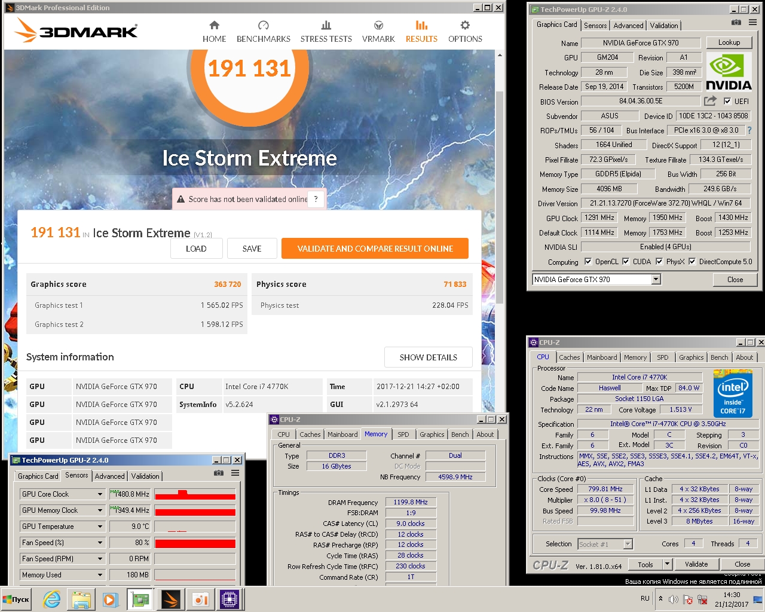Switch to Sensors tab in top GPU-Z
765x612 pixels.
(x=595, y=26)
